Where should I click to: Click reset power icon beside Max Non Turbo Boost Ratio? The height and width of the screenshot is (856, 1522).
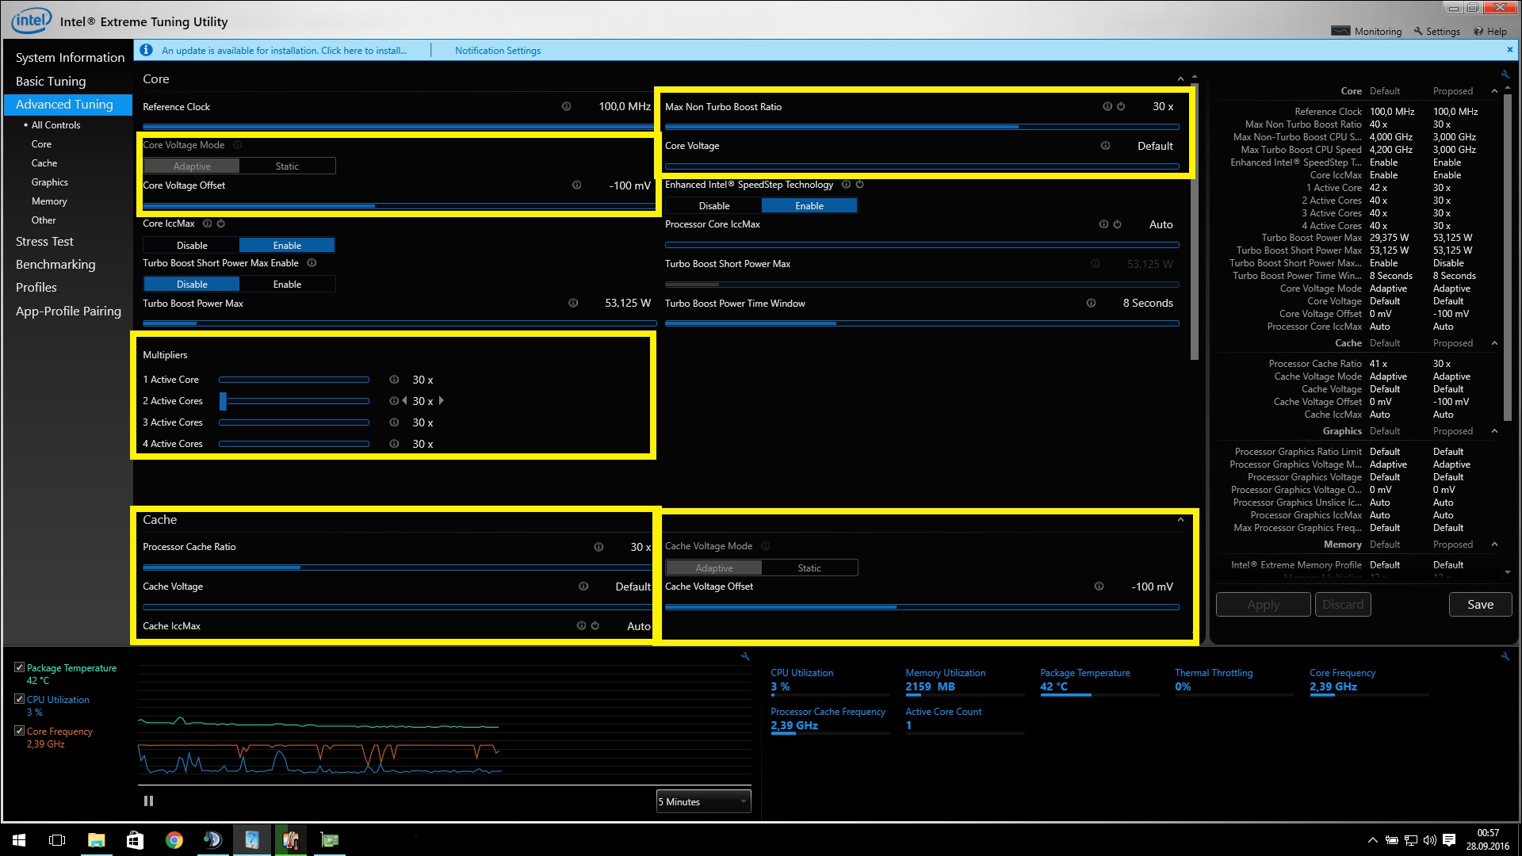click(x=1121, y=106)
